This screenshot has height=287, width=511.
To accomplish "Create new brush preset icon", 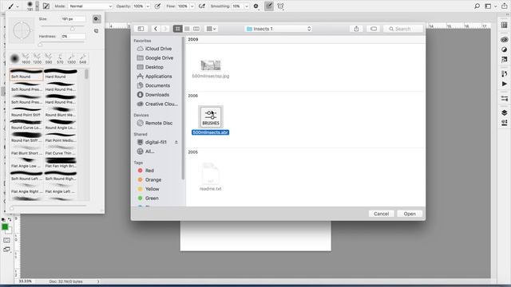I will point(96,31).
